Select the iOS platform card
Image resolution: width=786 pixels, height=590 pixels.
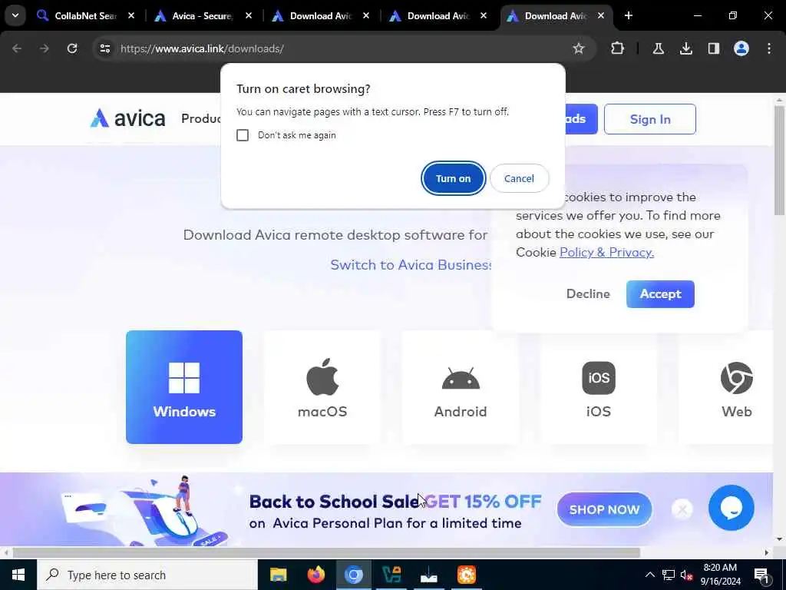click(x=599, y=387)
